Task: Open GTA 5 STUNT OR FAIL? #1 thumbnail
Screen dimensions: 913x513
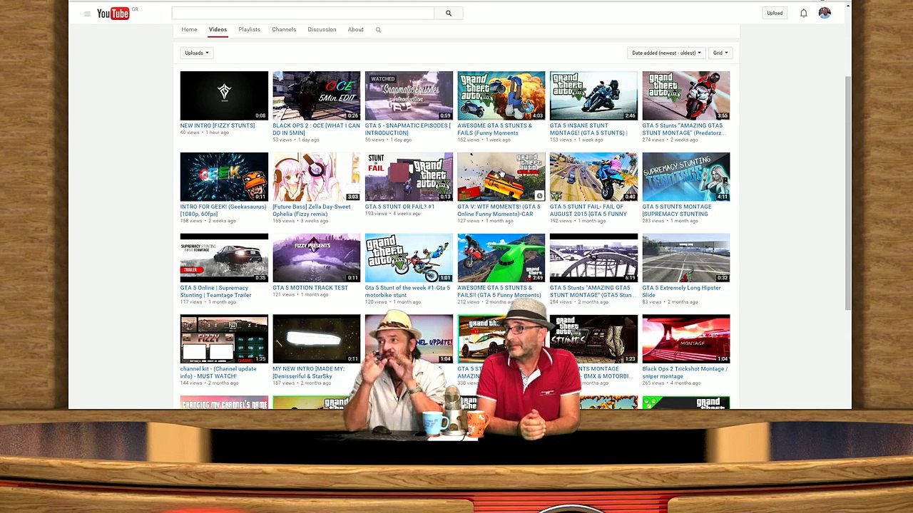Action: (409, 177)
